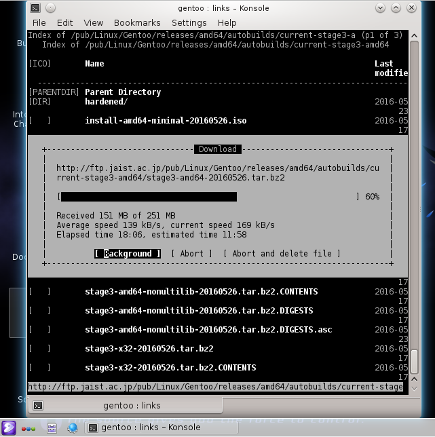Click the terminal scrollbar thumb
The image size is (435, 437).
point(414,362)
